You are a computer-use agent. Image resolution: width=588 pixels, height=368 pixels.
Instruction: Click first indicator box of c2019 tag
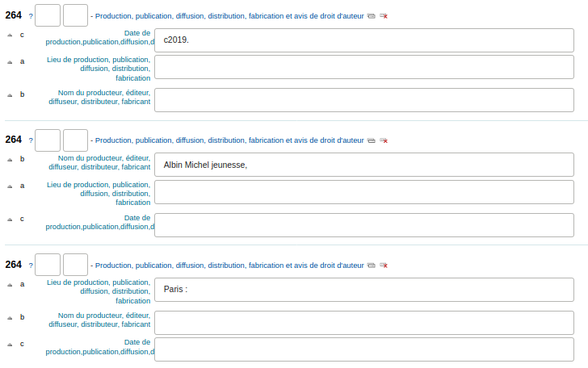[48, 15]
